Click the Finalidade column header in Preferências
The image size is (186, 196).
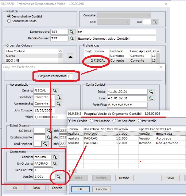[120, 51]
